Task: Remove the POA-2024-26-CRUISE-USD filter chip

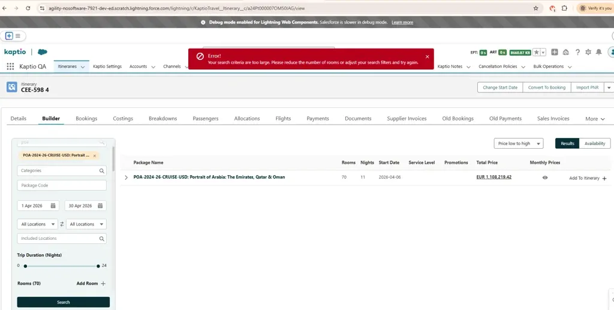Action: tap(95, 155)
